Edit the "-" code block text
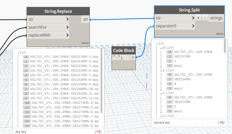 (118, 57)
